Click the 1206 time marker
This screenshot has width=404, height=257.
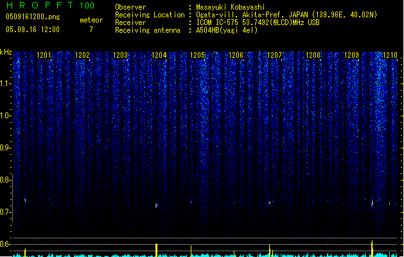point(236,55)
